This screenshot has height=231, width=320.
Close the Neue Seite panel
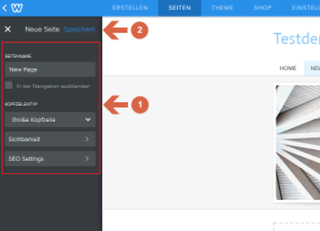[8, 29]
